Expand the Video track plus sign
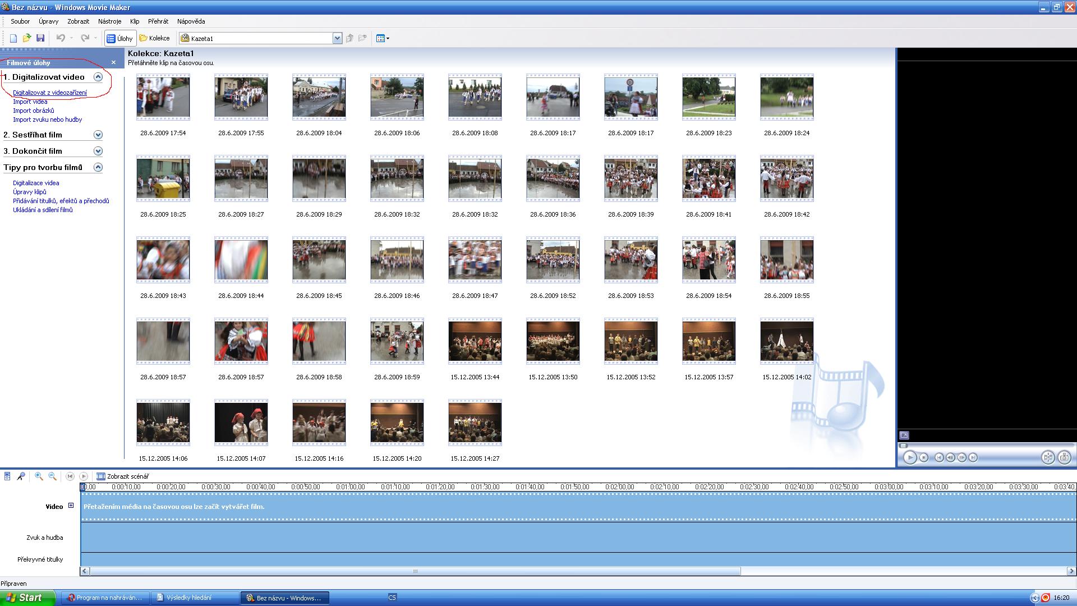1077x606 pixels. (71, 506)
